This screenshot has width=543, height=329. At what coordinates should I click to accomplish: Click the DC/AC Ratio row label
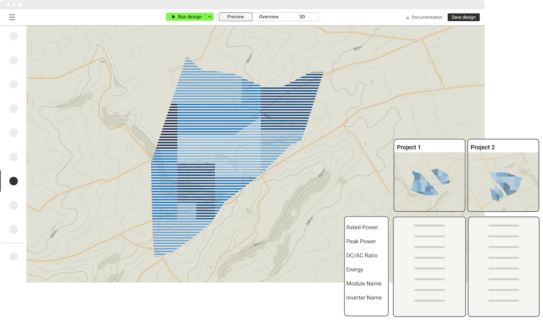(x=362, y=256)
